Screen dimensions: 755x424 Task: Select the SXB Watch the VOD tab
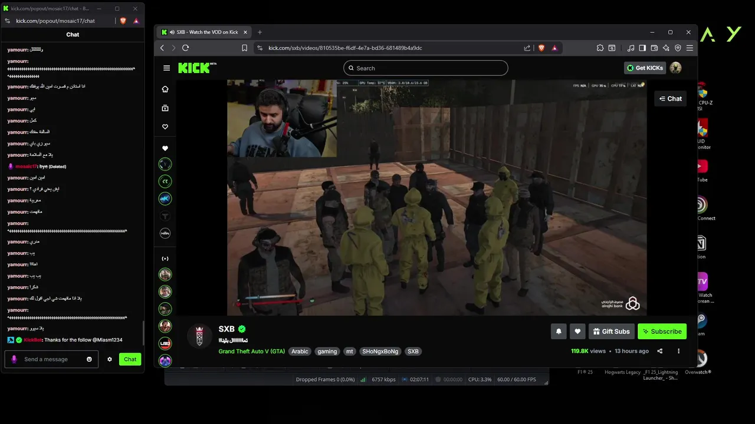click(205, 32)
